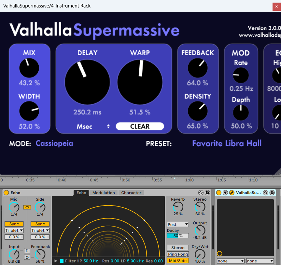Viewport: 281px width, 265px height.
Task: Switch to the Modulation tab
Action: coord(104,193)
